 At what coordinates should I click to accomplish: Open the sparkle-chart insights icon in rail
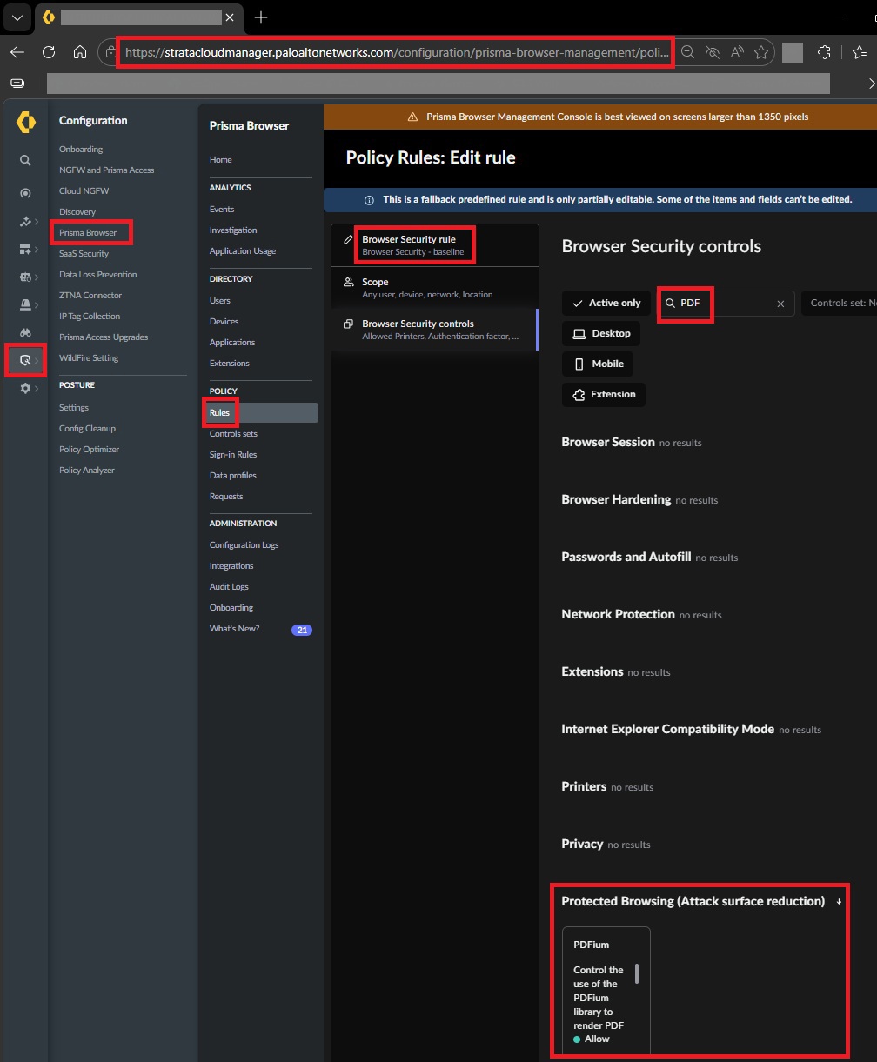pyautogui.click(x=25, y=222)
